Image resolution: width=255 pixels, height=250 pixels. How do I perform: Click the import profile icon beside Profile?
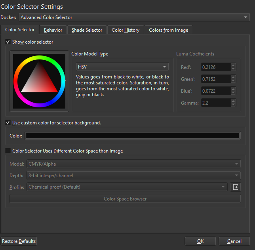236,187
